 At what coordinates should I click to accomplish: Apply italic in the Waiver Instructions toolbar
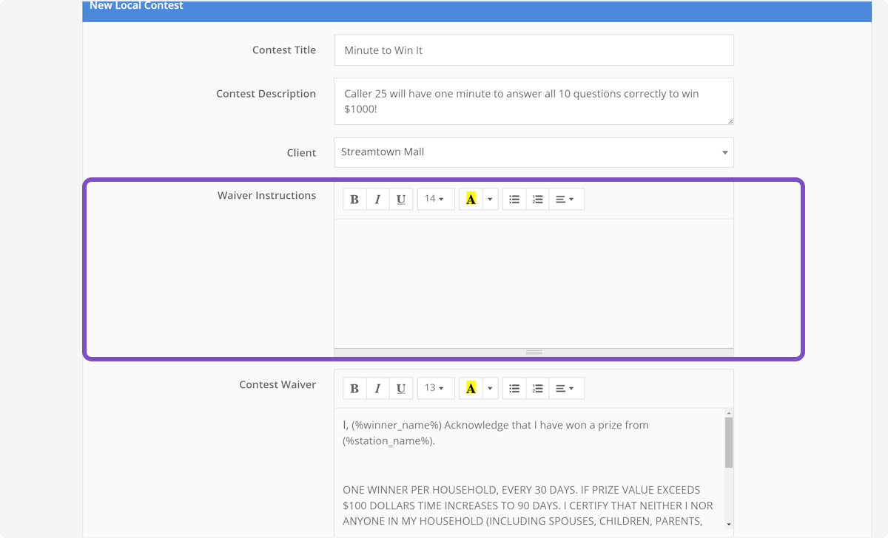(377, 199)
